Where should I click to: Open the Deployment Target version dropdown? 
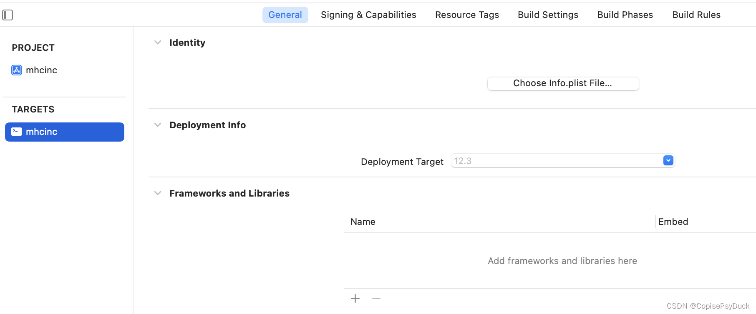coord(668,161)
